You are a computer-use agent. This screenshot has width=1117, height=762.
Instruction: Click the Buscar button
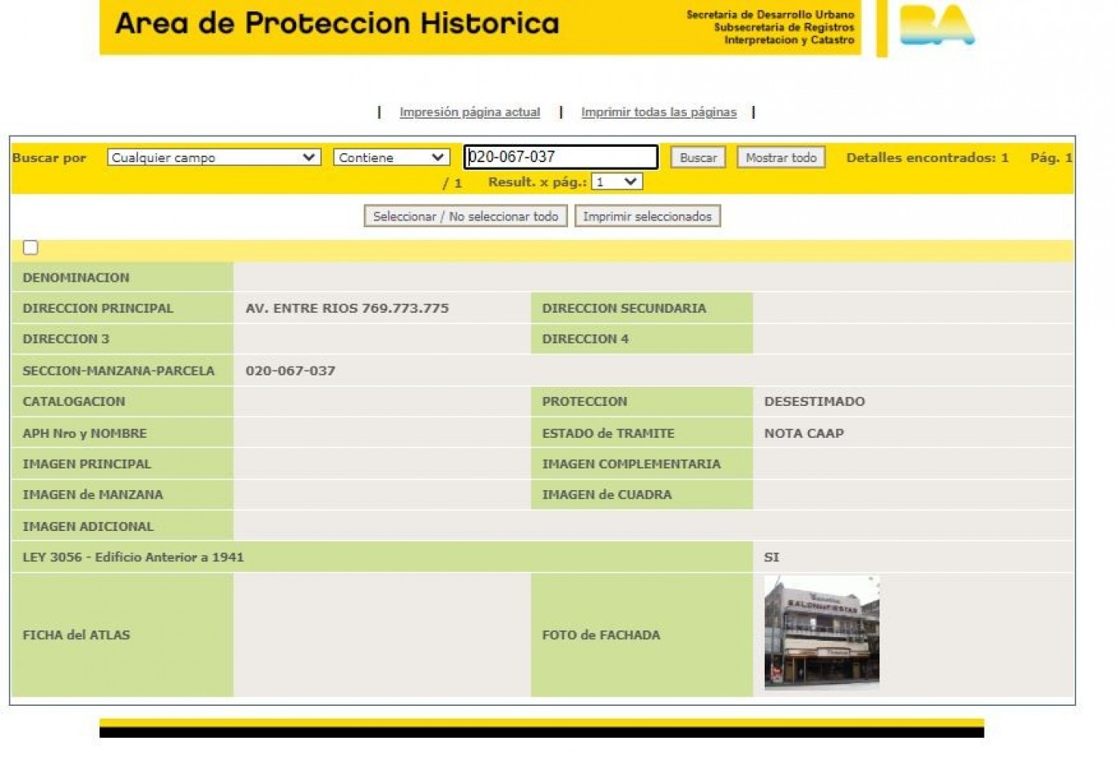point(697,157)
